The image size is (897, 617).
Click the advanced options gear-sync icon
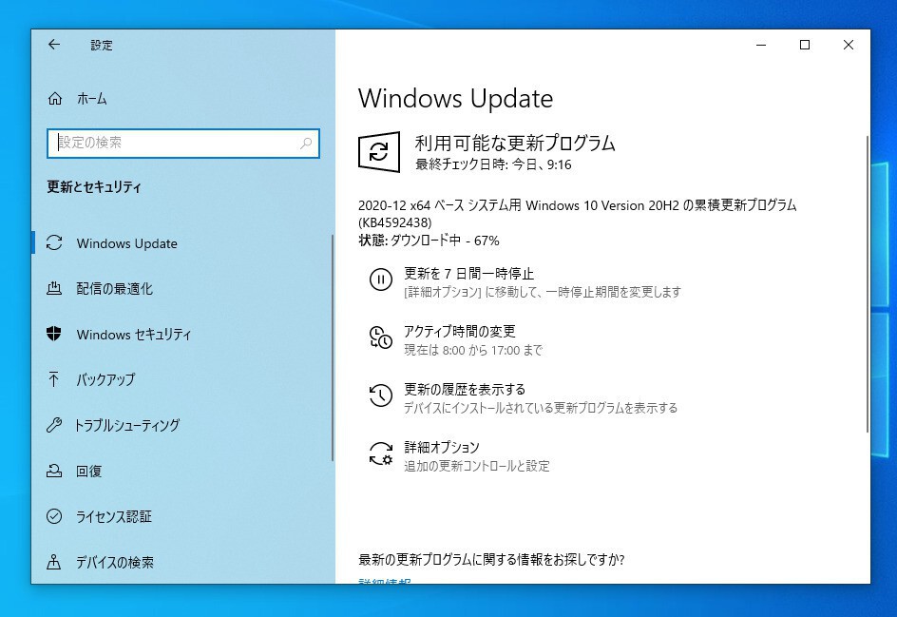[381, 453]
